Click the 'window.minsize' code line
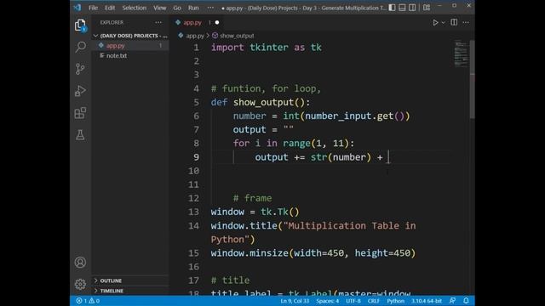 click(313, 253)
